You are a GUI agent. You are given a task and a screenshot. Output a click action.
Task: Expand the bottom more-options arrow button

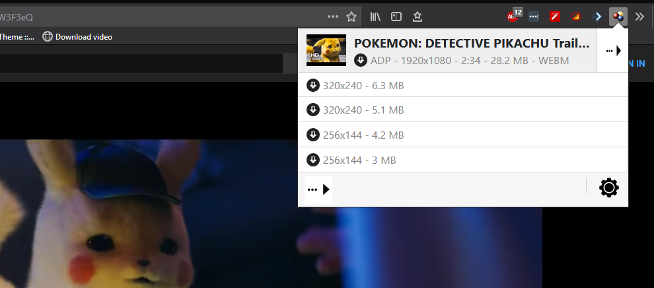(x=318, y=190)
